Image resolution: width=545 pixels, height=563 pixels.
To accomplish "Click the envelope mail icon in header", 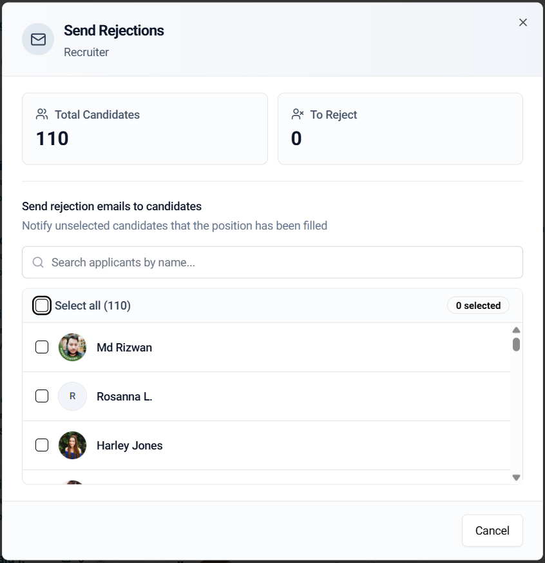I will [38, 40].
